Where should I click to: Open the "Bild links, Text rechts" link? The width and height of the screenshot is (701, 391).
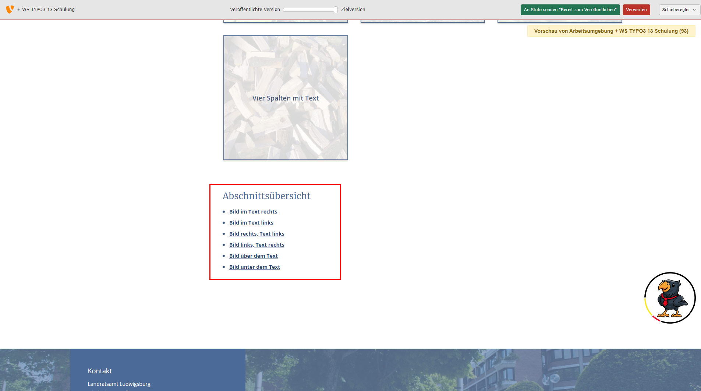click(x=256, y=245)
